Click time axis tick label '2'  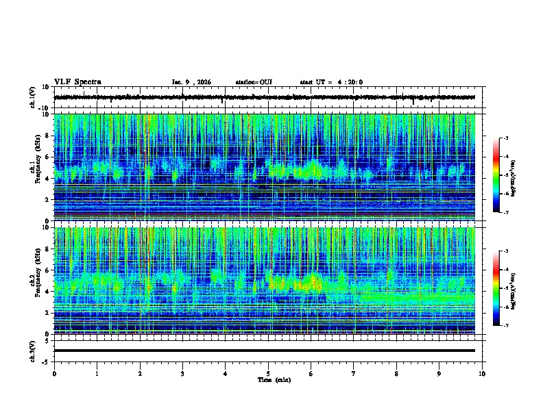click(140, 374)
